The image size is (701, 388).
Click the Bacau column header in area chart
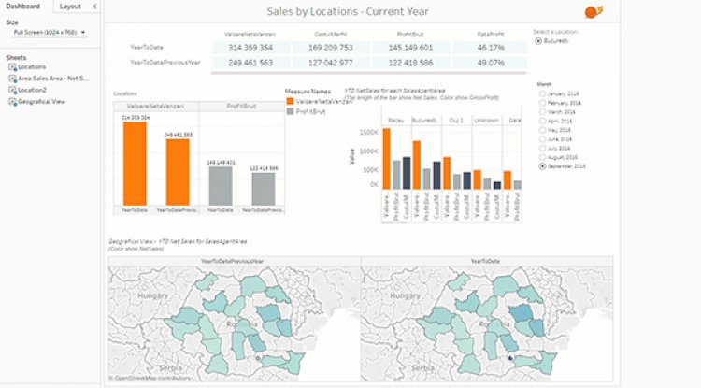click(x=396, y=121)
